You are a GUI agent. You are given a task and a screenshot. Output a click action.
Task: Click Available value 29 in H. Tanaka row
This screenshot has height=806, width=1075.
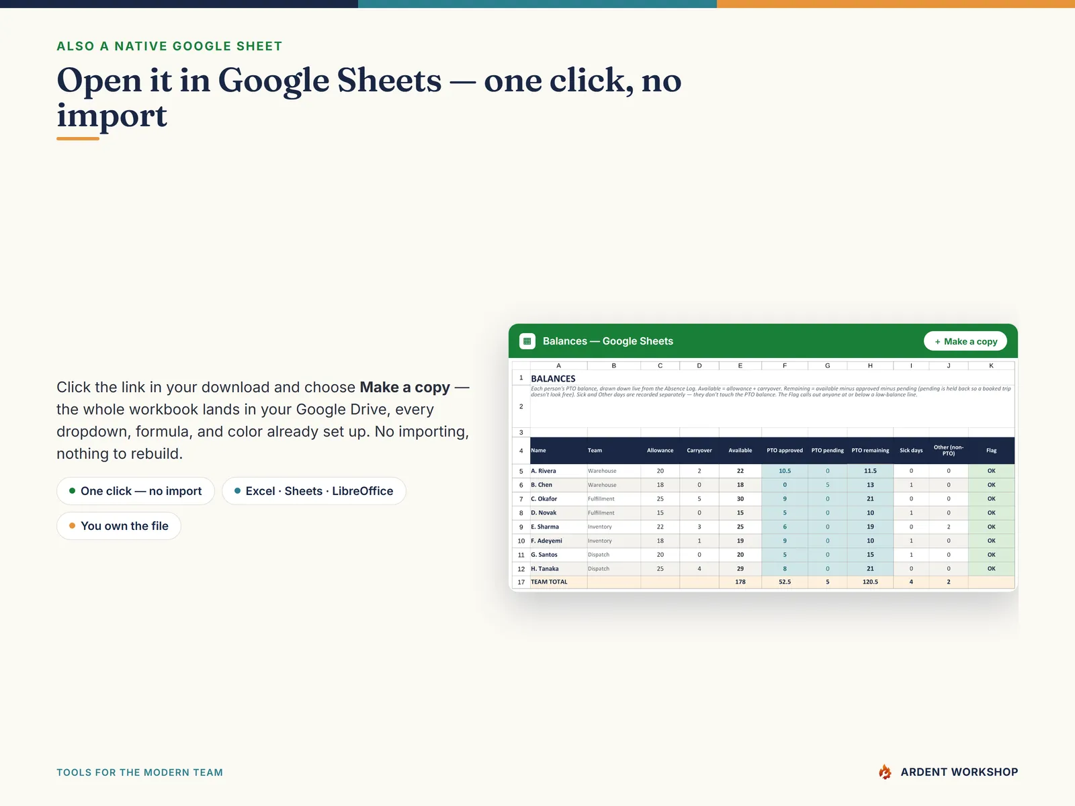coord(740,569)
